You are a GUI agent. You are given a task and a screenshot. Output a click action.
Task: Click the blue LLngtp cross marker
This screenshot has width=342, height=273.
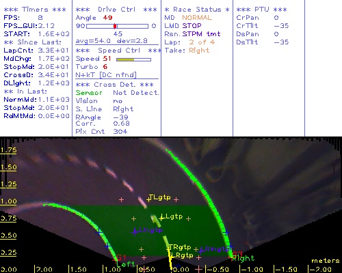[135, 232]
